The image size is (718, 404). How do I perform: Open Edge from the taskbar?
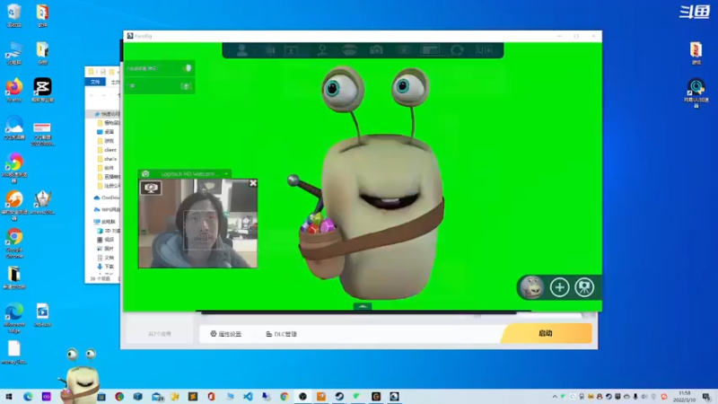point(28,397)
